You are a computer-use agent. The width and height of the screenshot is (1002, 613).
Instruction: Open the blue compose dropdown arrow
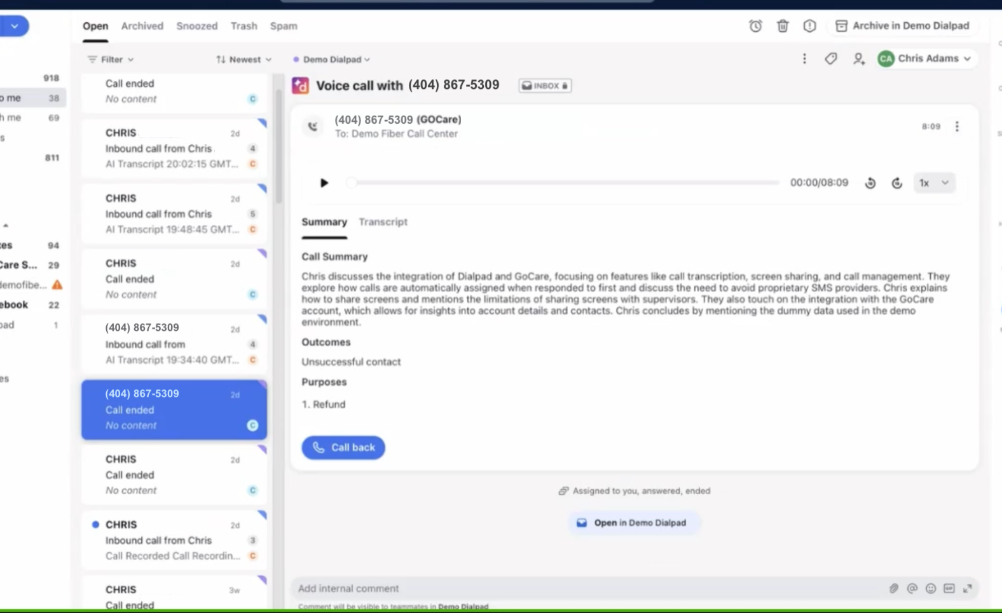[15, 26]
